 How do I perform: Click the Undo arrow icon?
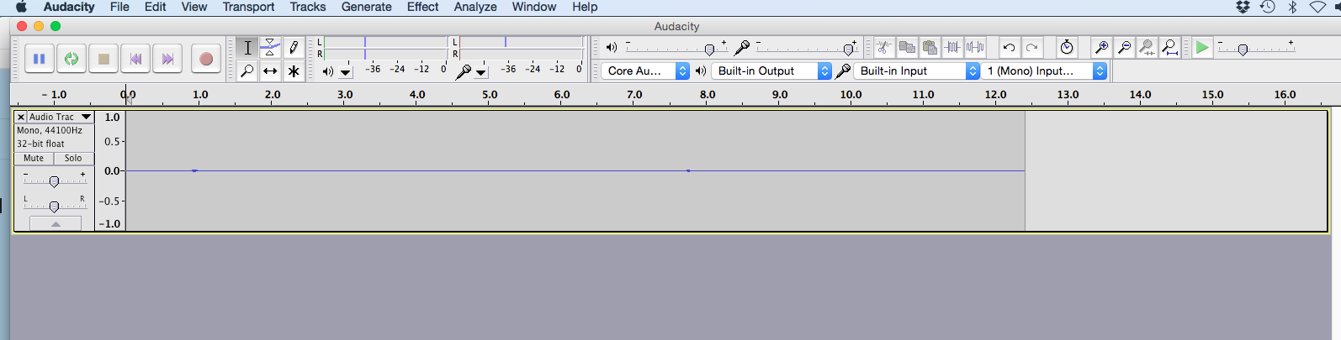[x=1009, y=48]
